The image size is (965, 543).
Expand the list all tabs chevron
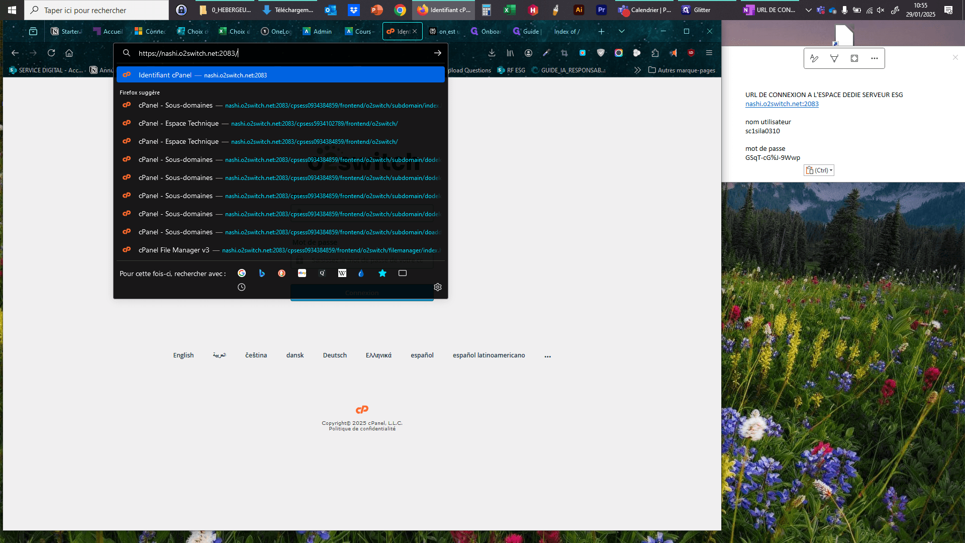(x=622, y=31)
